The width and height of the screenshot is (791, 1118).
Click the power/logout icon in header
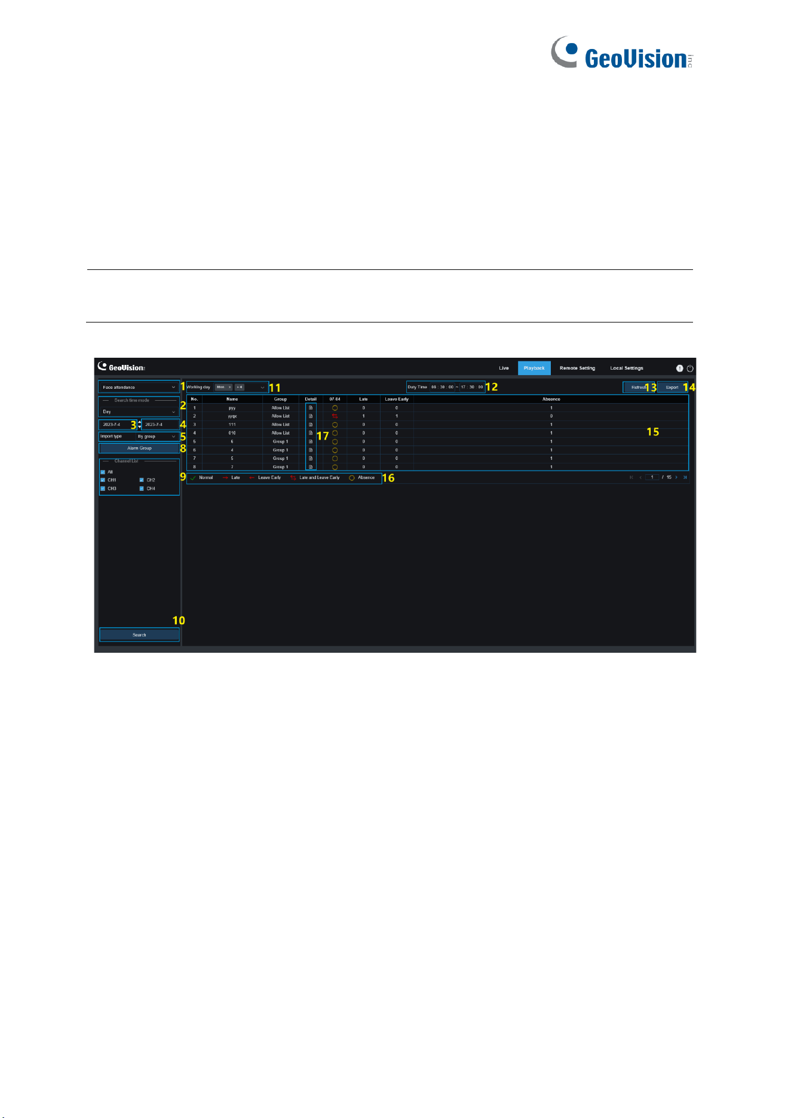690,368
